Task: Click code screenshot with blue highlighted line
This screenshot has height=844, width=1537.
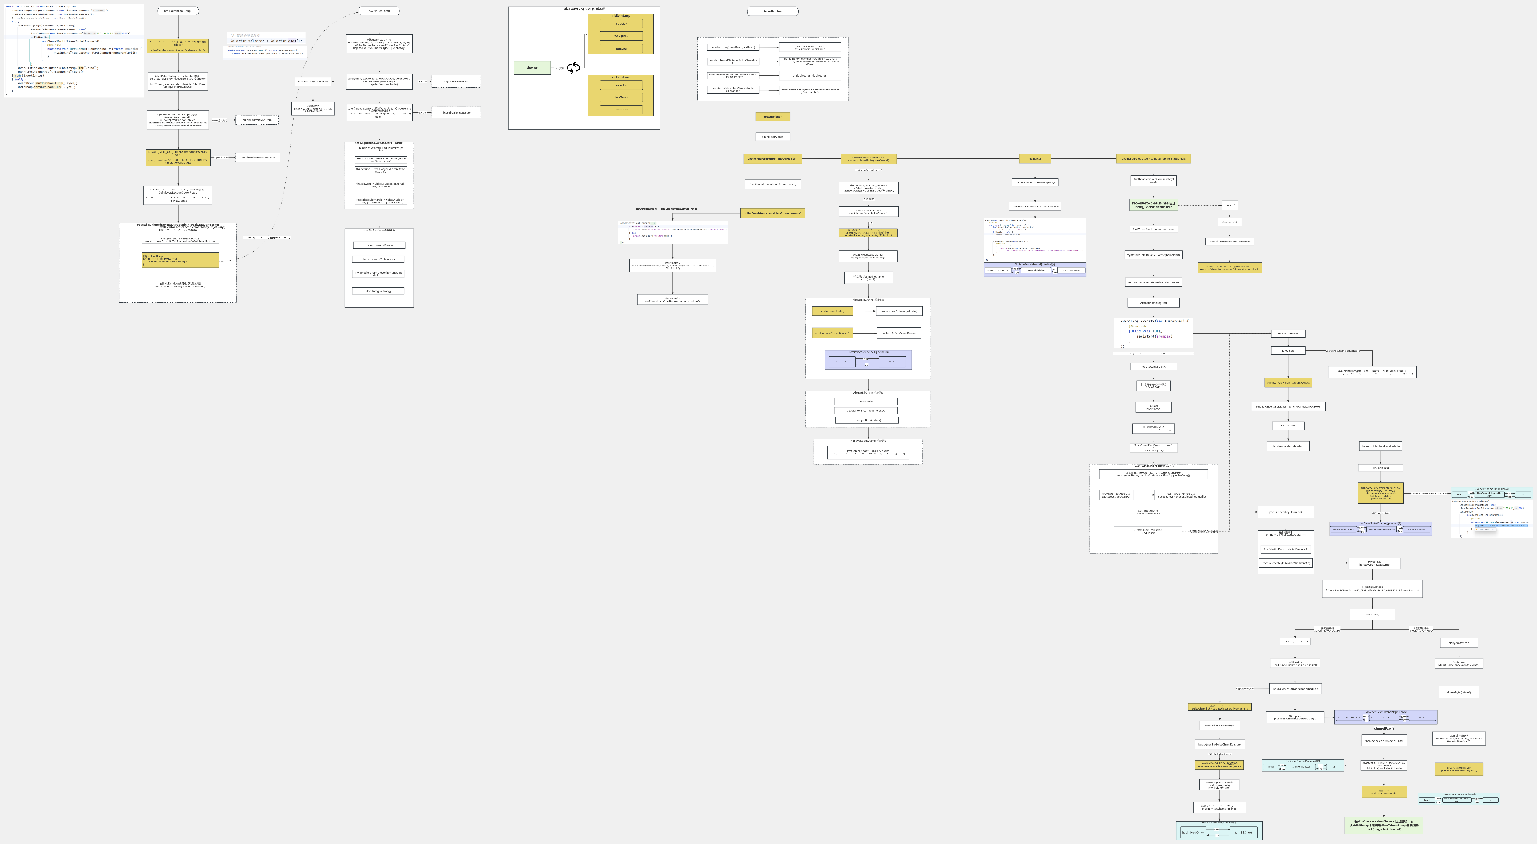Action: click(1492, 512)
